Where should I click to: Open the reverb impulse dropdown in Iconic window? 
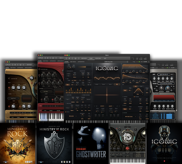[130, 117]
